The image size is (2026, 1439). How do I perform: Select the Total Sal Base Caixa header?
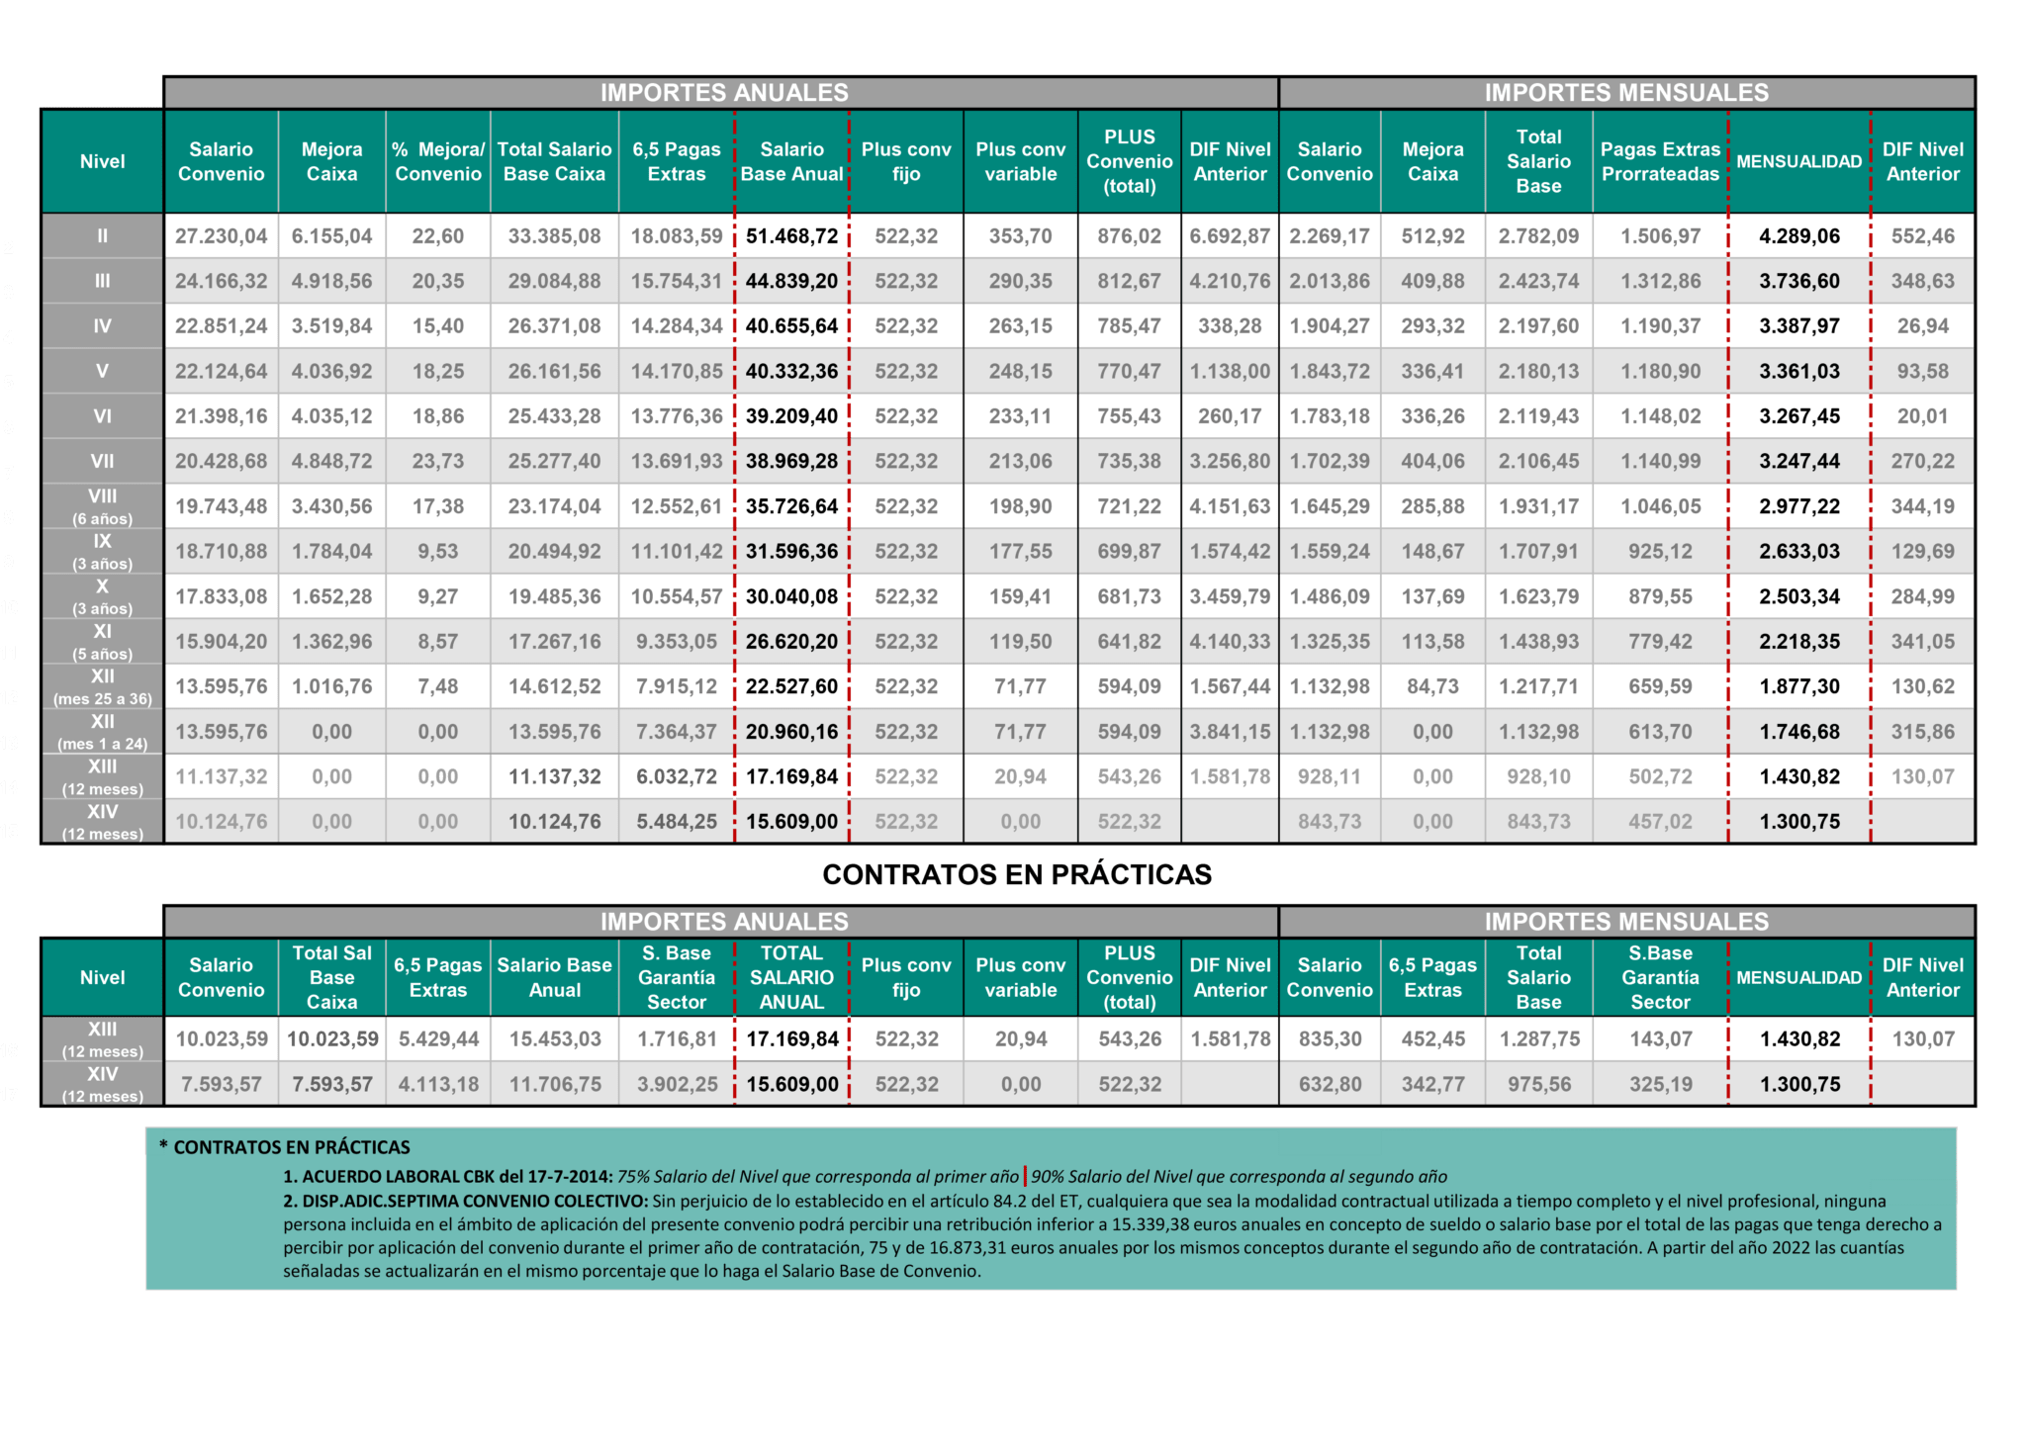pyautogui.click(x=332, y=978)
